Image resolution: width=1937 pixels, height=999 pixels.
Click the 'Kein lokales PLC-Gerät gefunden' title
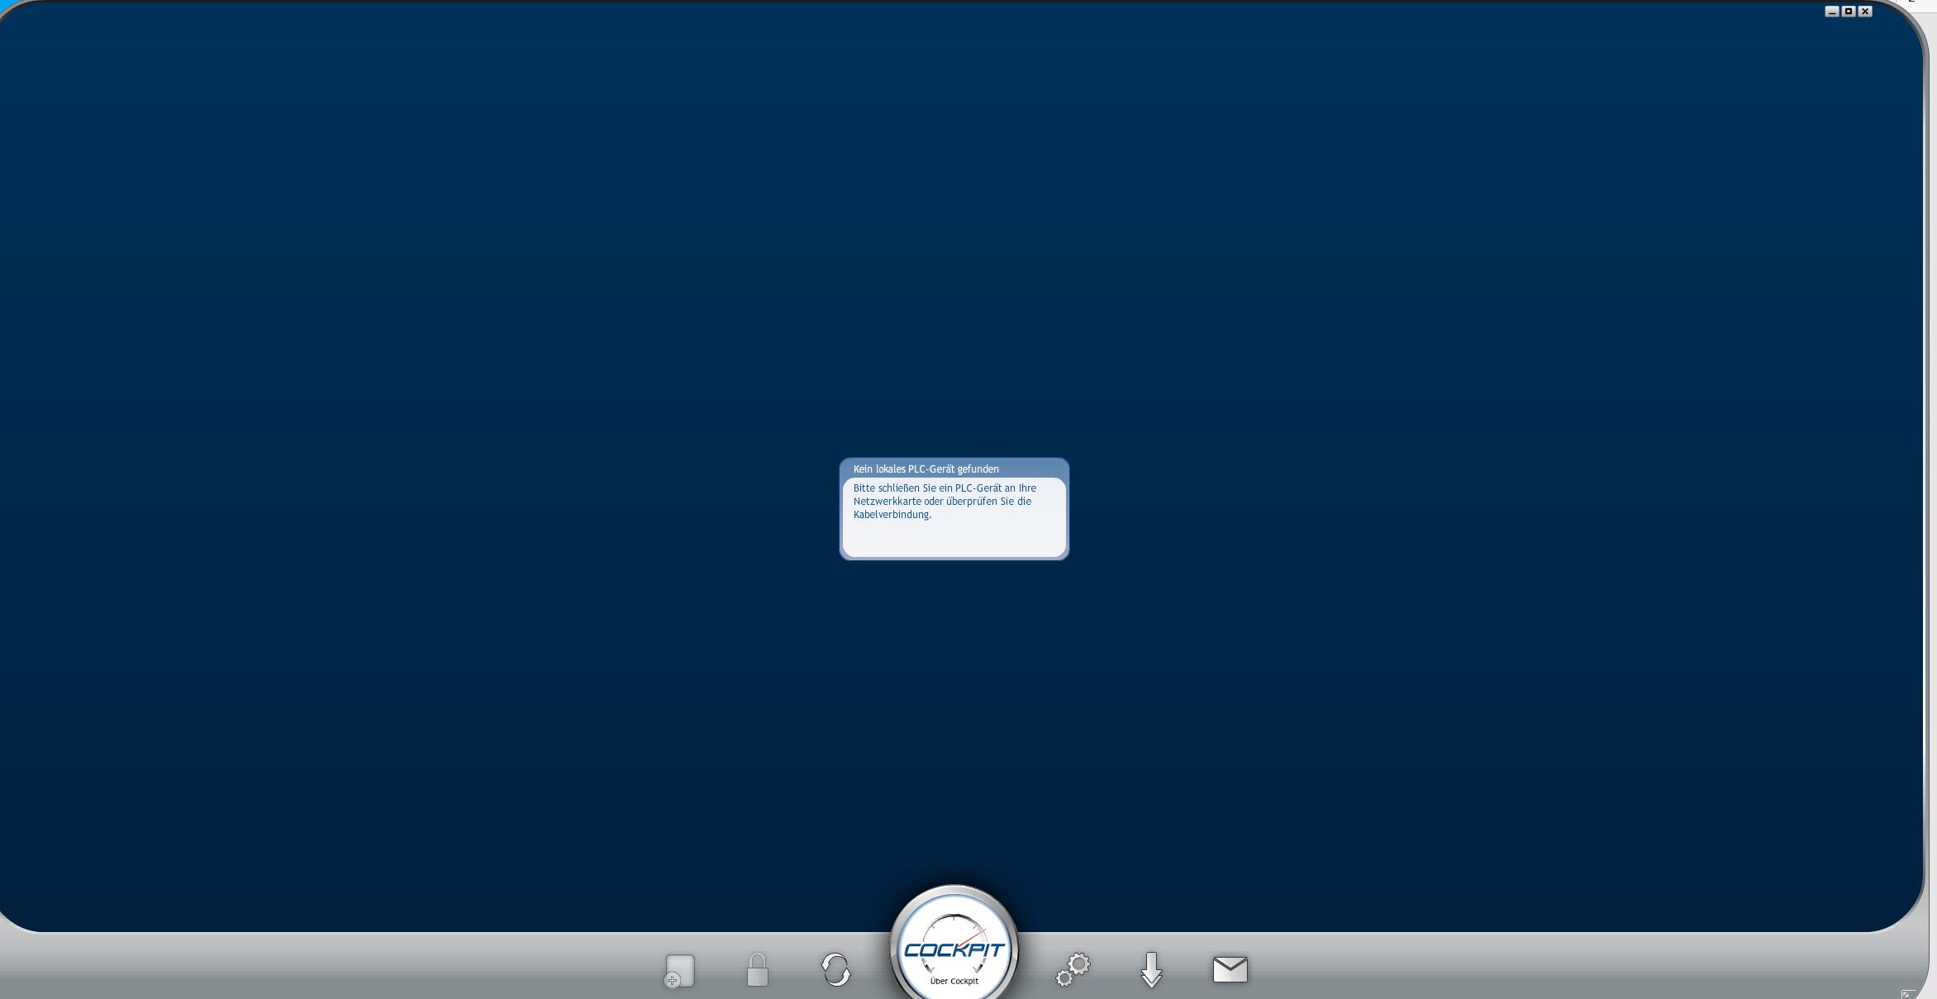click(x=926, y=469)
